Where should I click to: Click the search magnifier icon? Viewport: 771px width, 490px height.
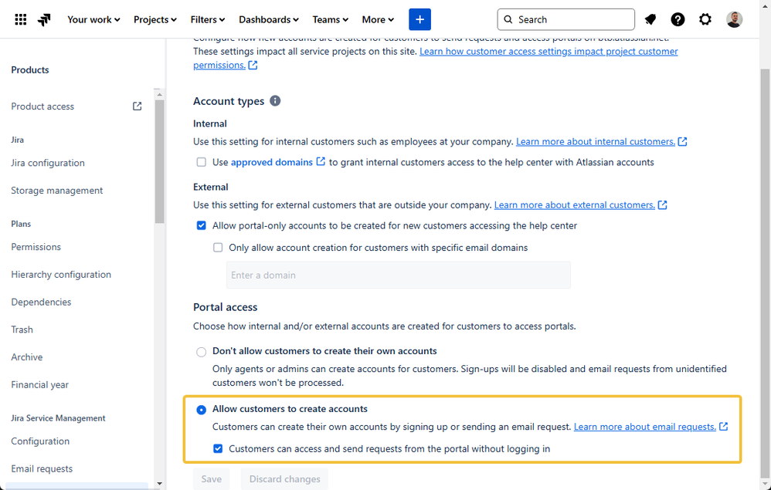[508, 19]
